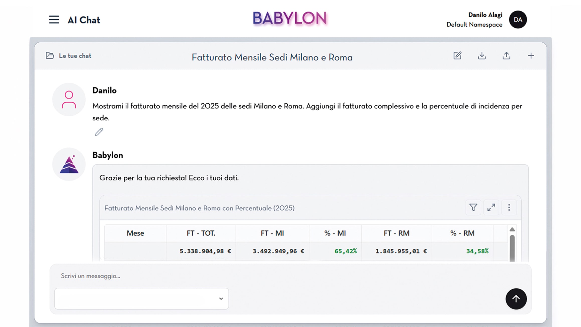This screenshot has width=581, height=327.
Task: Click the upload/share chat icon
Action: (x=506, y=55)
